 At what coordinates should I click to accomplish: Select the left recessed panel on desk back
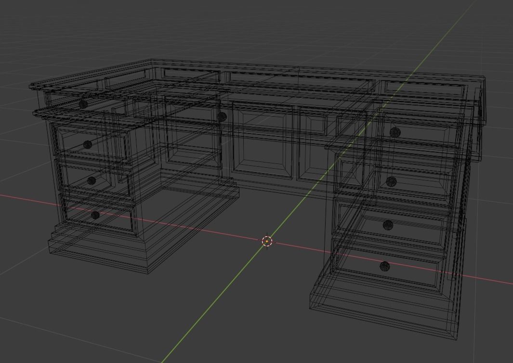262,141
